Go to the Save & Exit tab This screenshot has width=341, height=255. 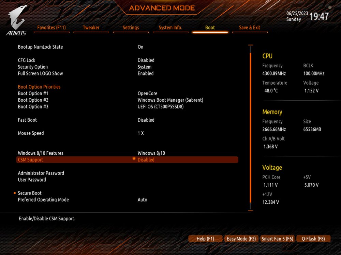[250, 28]
